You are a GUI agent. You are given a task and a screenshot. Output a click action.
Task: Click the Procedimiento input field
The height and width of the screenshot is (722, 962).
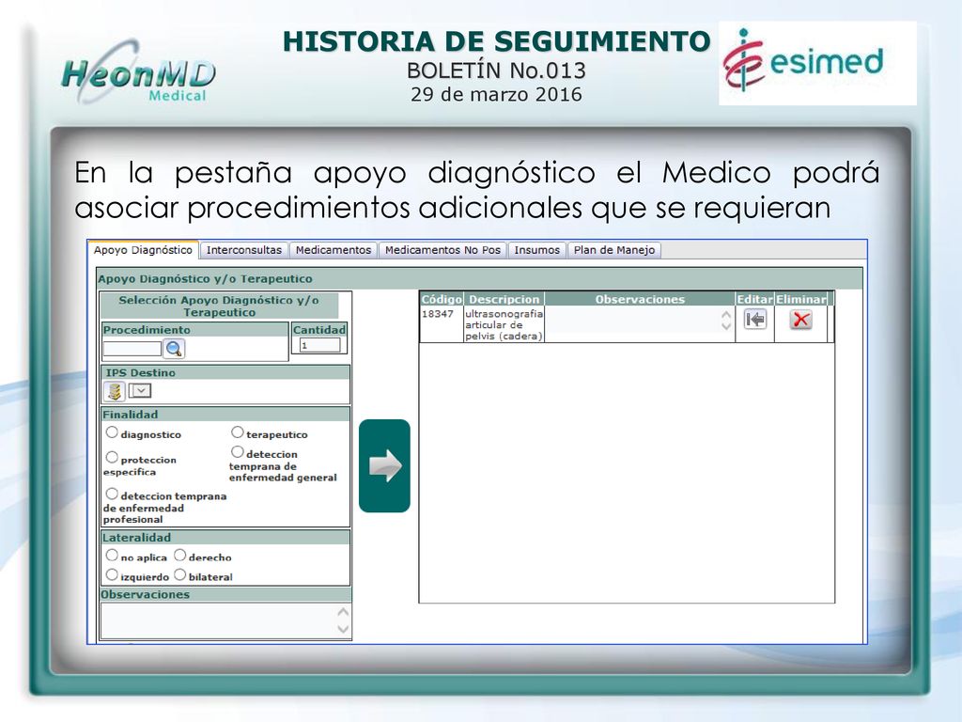tap(132, 349)
